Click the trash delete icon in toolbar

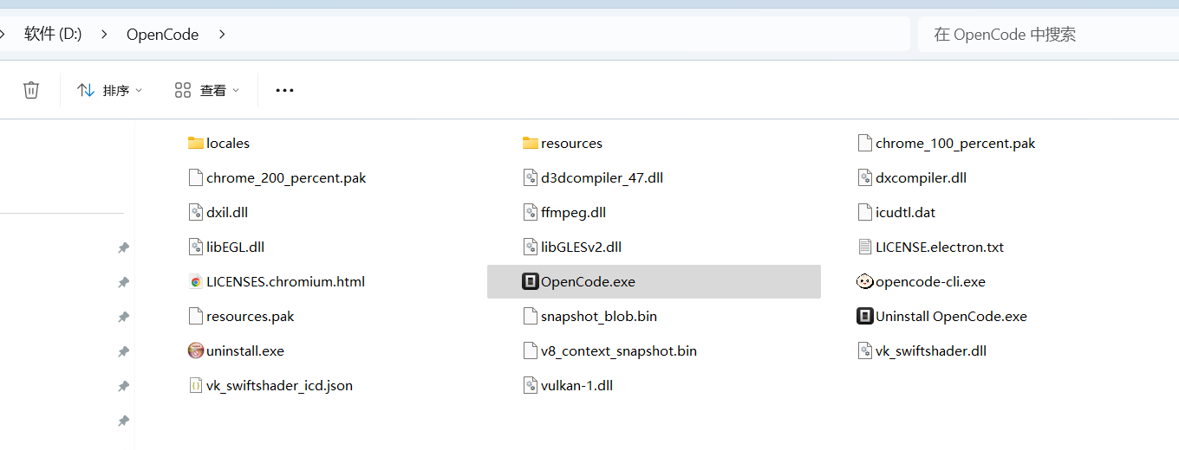31,90
